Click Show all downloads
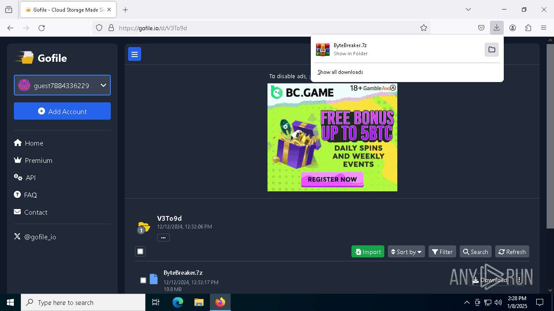Image resolution: width=554 pixels, height=311 pixels. [340, 72]
